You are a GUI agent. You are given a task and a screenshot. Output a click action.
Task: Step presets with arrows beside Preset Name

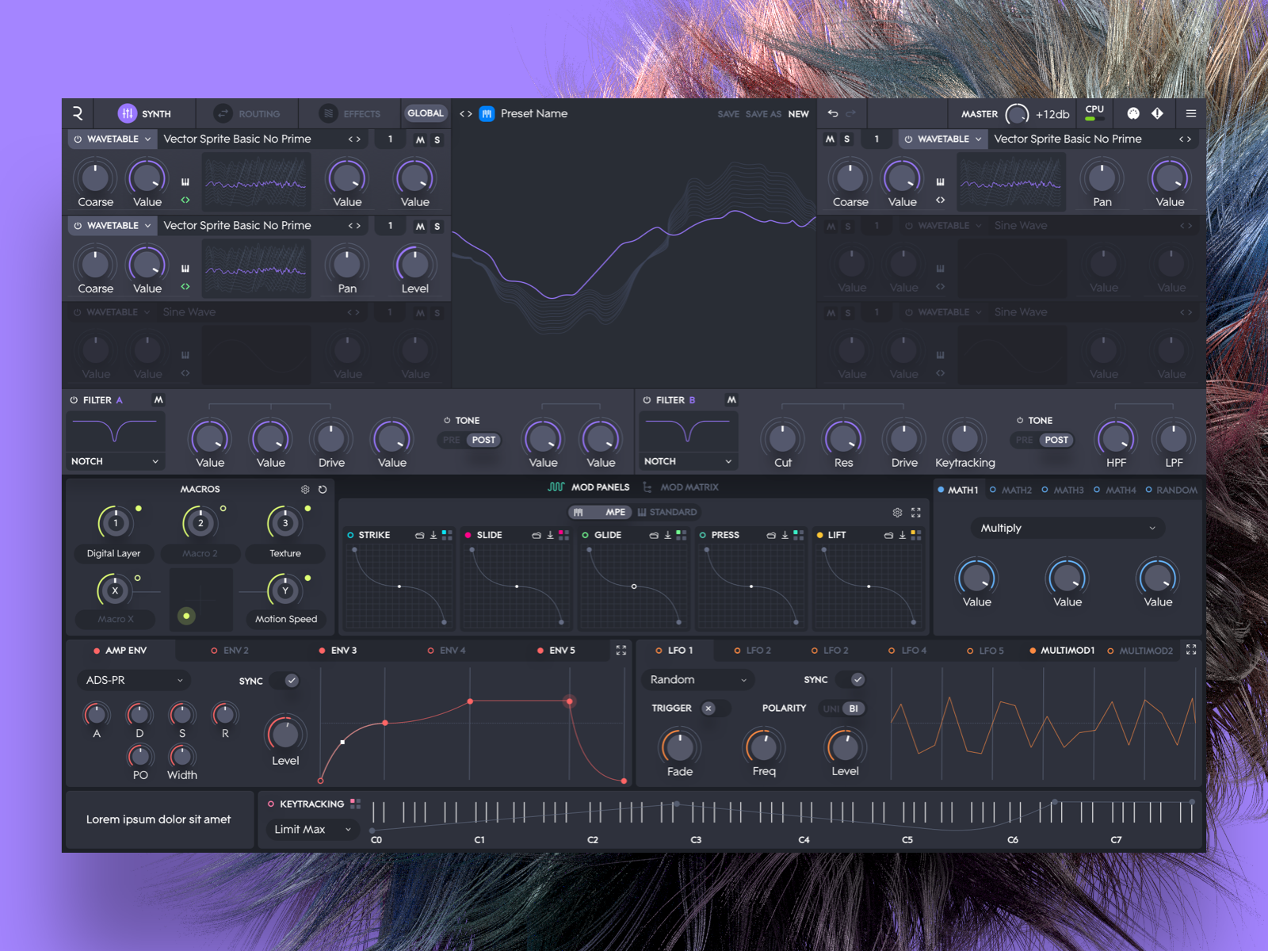(x=466, y=113)
